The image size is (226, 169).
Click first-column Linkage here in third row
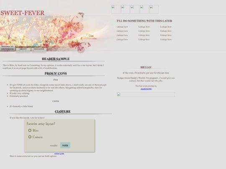(x=122, y=35)
